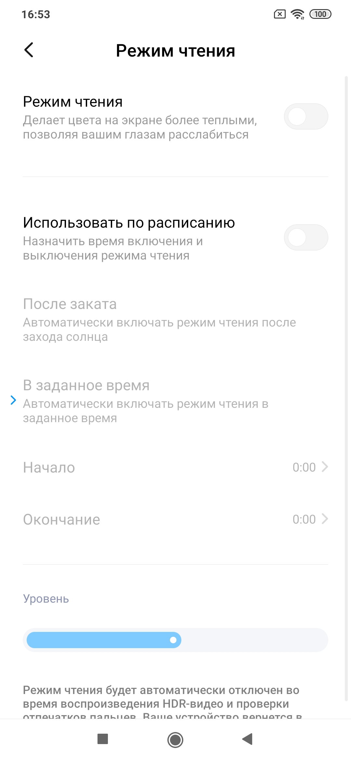The image size is (351, 761).
Task: Select В заданное время option
Action: 146,401
